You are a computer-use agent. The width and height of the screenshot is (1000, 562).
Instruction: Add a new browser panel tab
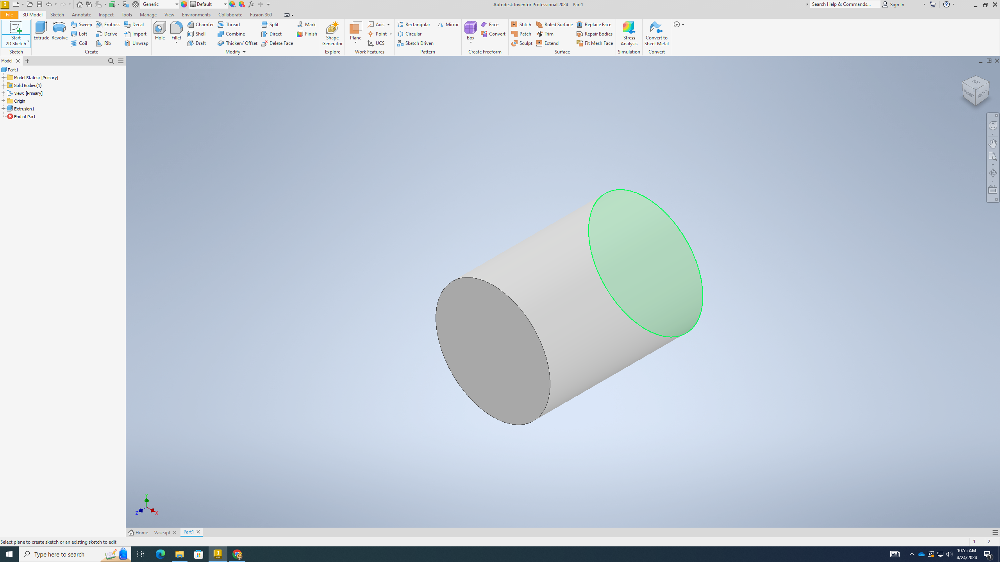[x=27, y=61]
